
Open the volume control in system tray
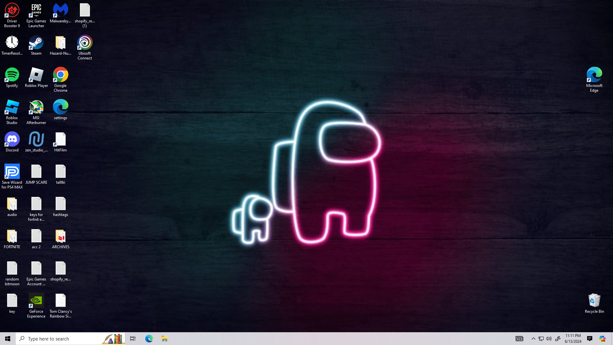click(549, 339)
